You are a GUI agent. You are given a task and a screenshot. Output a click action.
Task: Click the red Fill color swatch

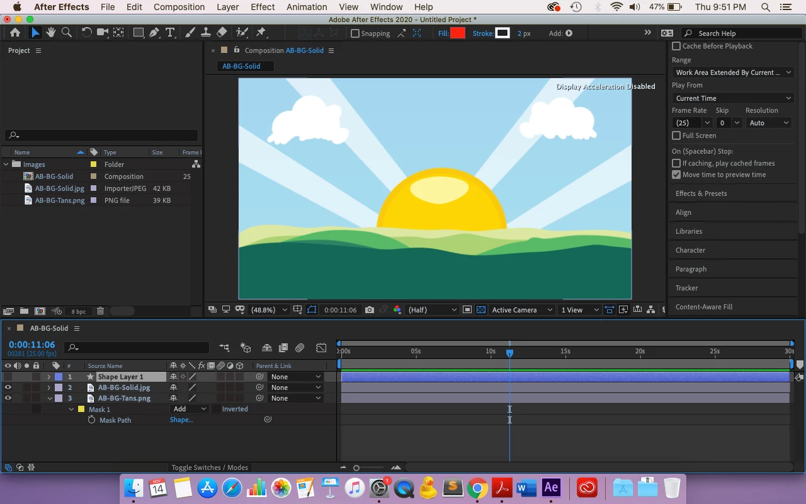458,33
